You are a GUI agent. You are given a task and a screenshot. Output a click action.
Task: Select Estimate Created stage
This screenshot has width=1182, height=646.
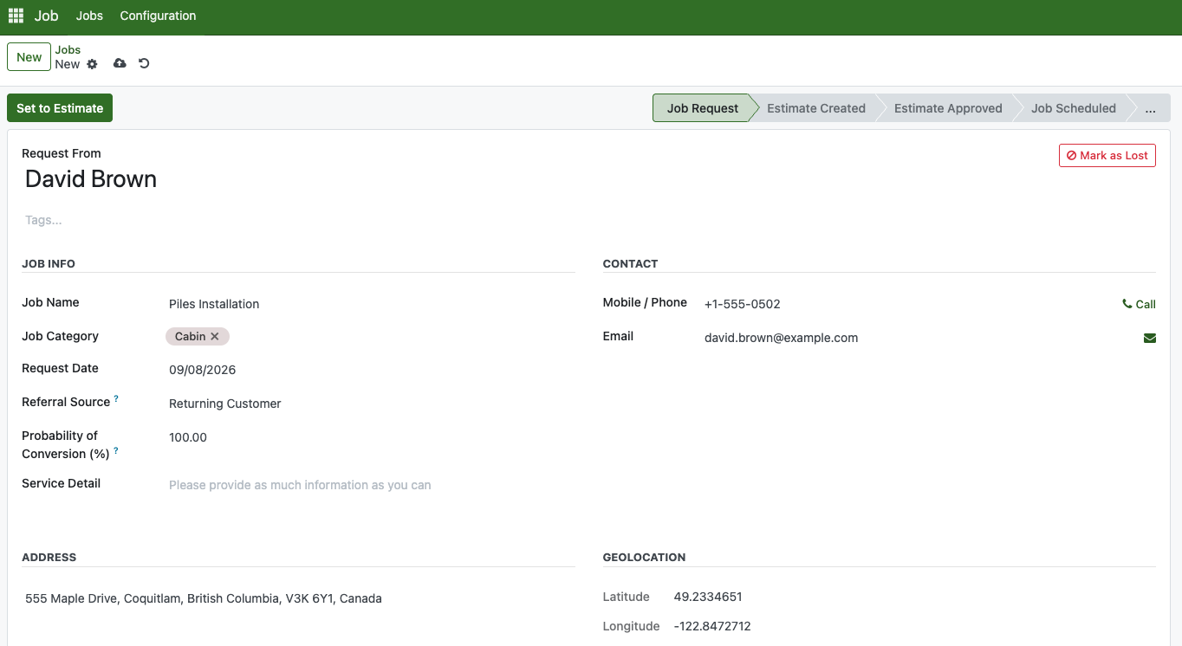pos(816,108)
